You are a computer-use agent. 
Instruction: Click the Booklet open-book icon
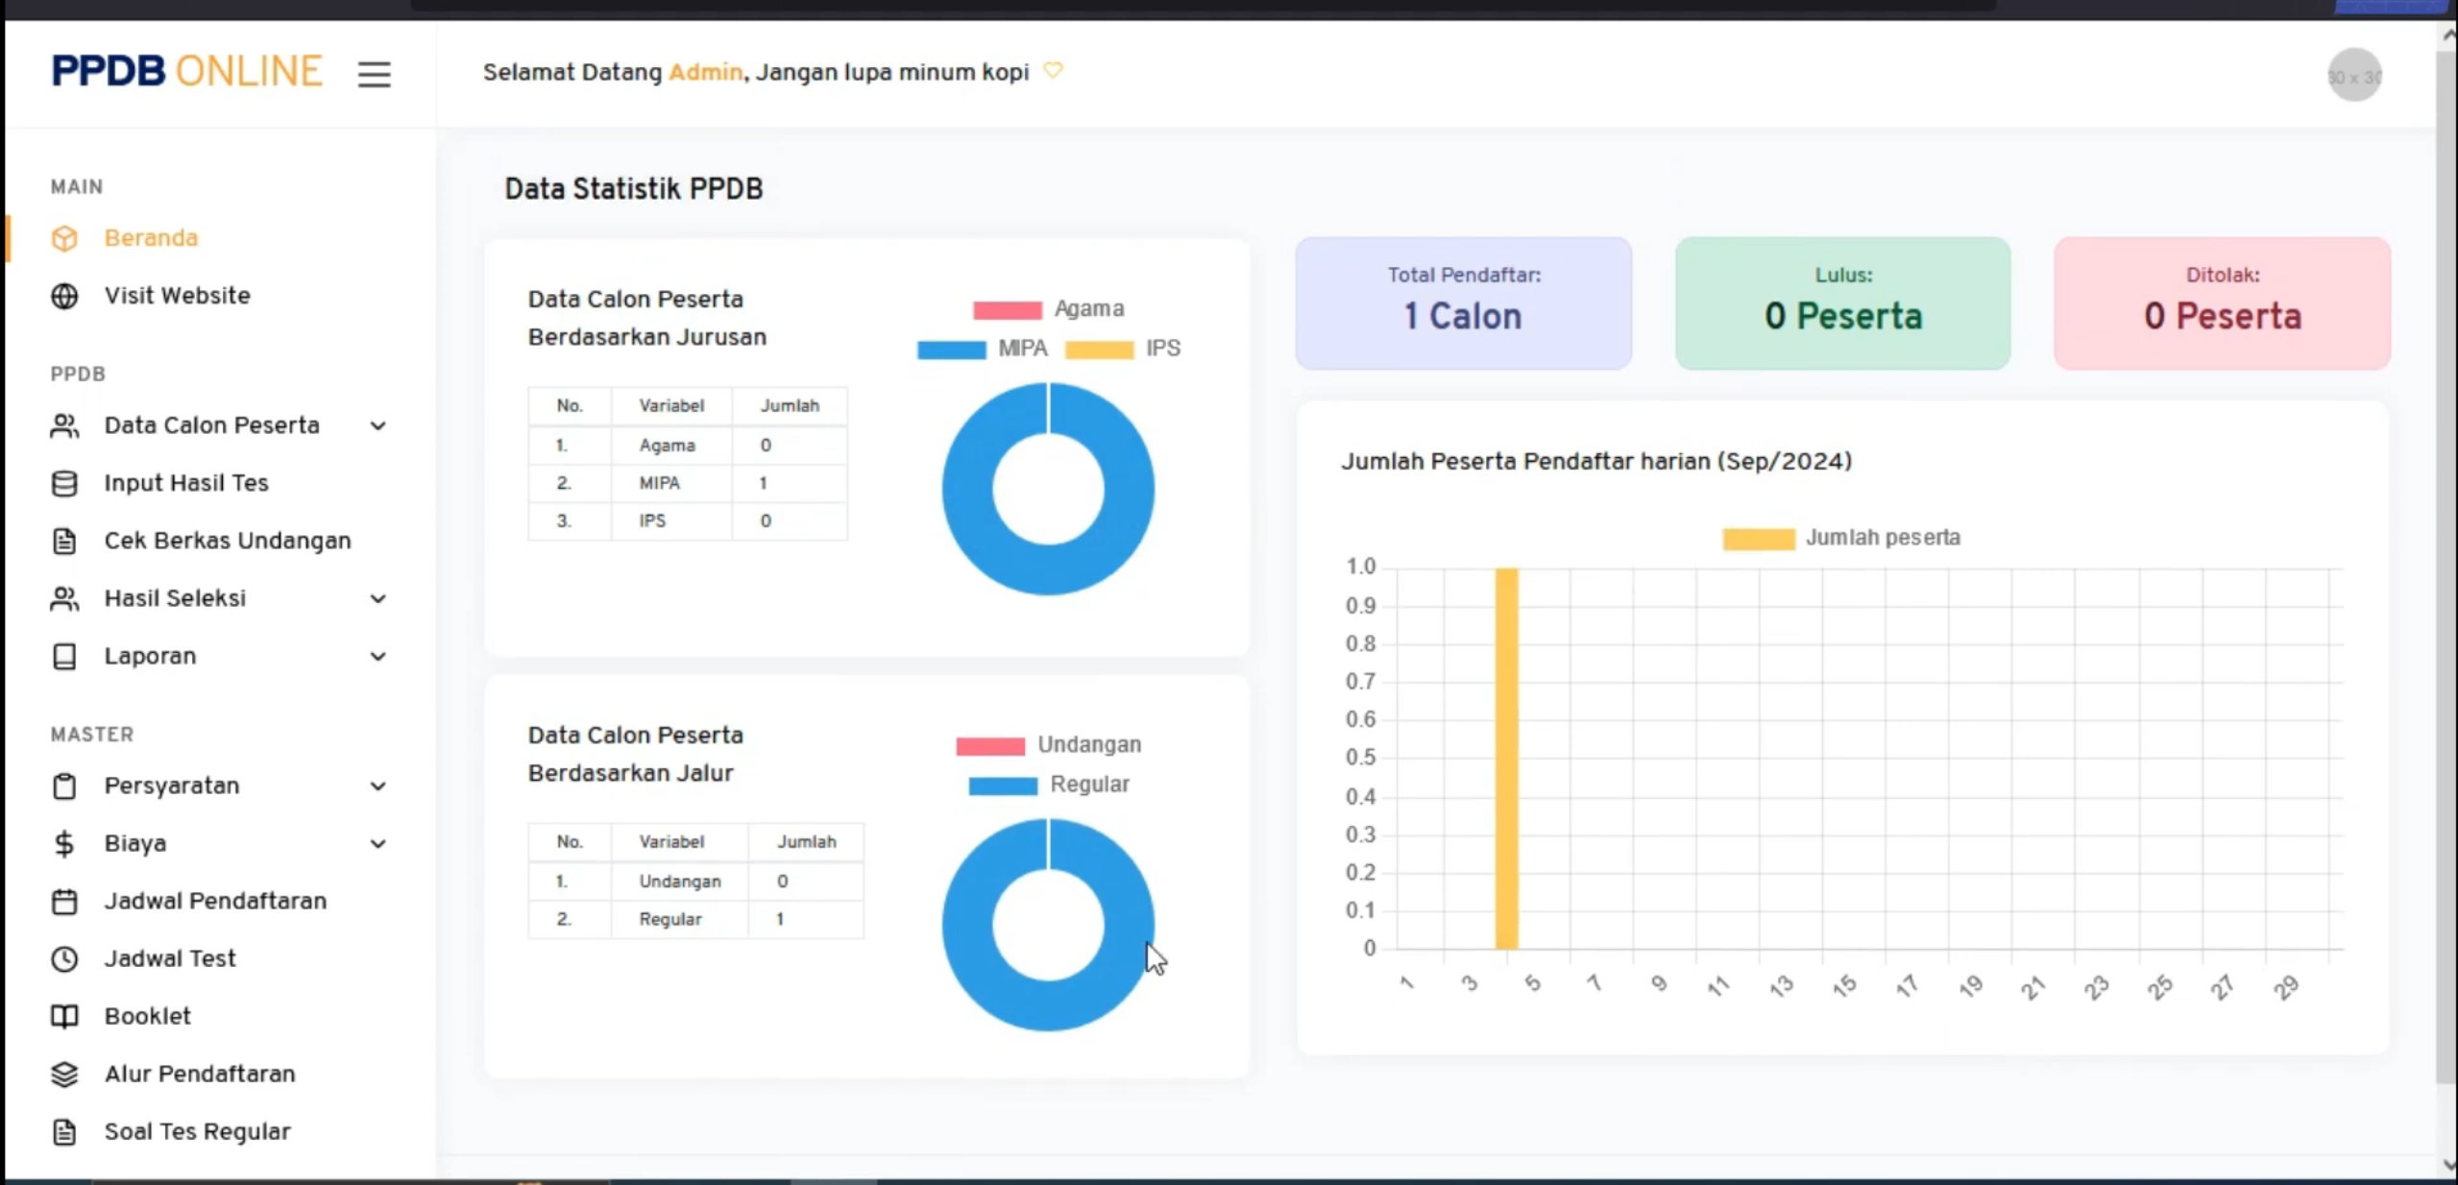[64, 1016]
